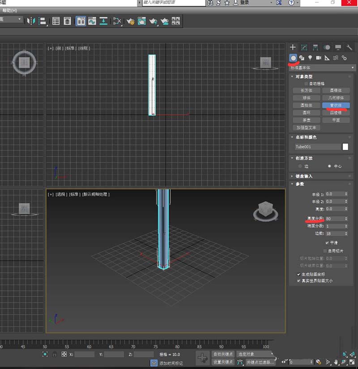Select the Cameras category icon

tap(319, 58)
